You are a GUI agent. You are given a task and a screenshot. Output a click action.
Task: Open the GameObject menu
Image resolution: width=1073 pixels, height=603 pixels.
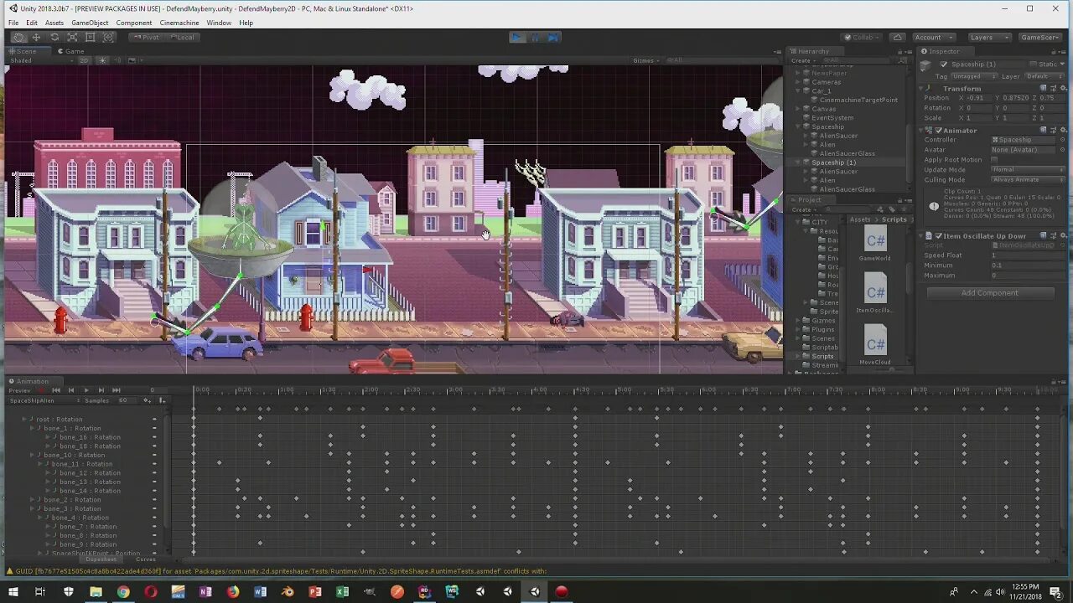(88, 23)
